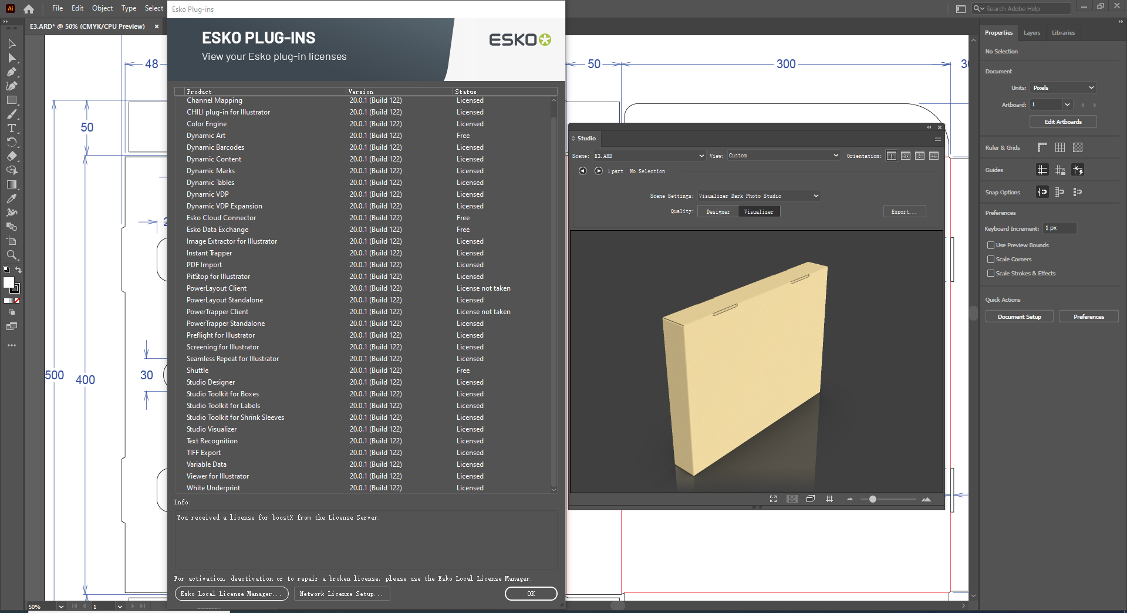Viewport: 1127px width, 613px height.
Task: Toggle show guides button
Action: [1042, 170]
